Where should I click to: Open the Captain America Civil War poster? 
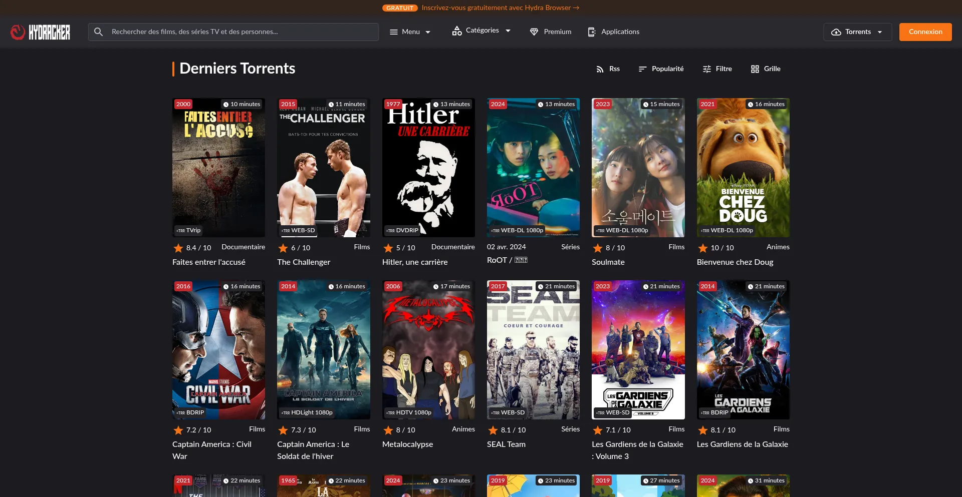[x=218, y=350]
